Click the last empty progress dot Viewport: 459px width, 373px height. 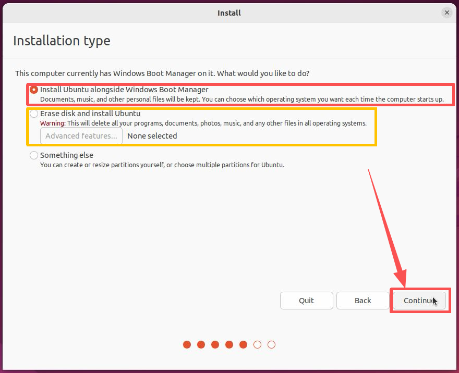coord(271,344)
